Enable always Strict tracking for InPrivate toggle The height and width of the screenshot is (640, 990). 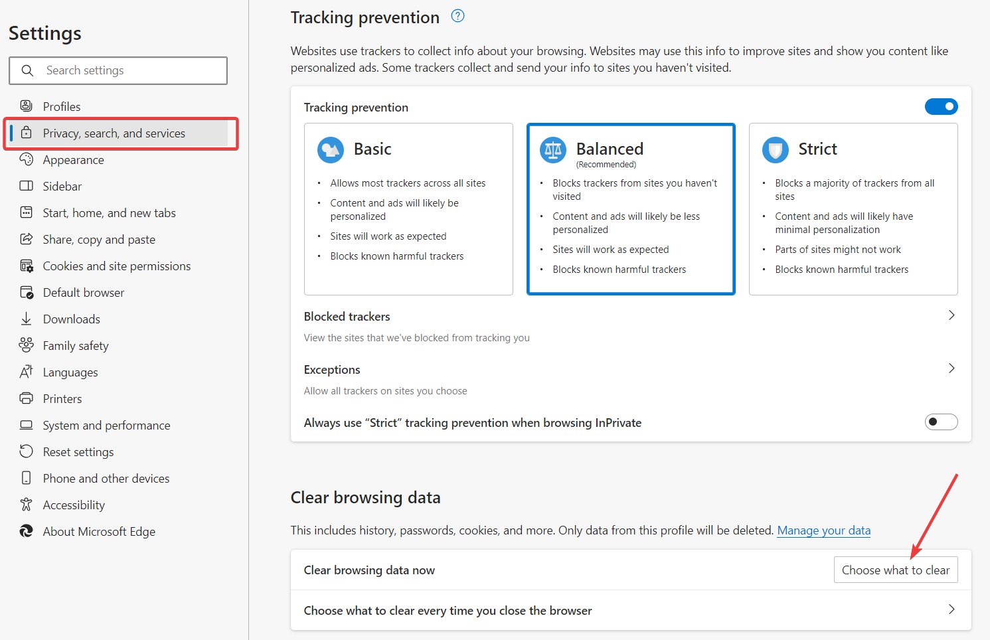pyautogui.click(x=941, y=422)
